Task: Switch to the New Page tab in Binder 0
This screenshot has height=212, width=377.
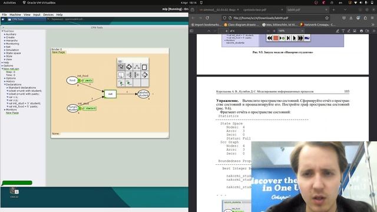Action: click(58, 52)
